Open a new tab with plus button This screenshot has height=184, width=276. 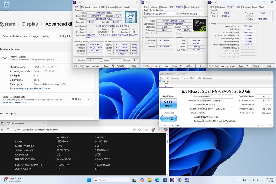[50, 123]
